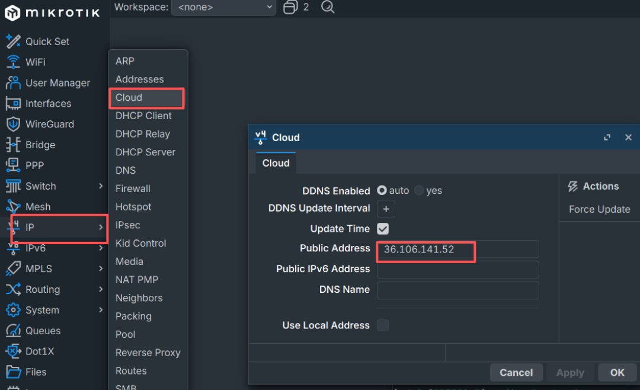Add a DDNS Update Interval value

pos(386,209)
